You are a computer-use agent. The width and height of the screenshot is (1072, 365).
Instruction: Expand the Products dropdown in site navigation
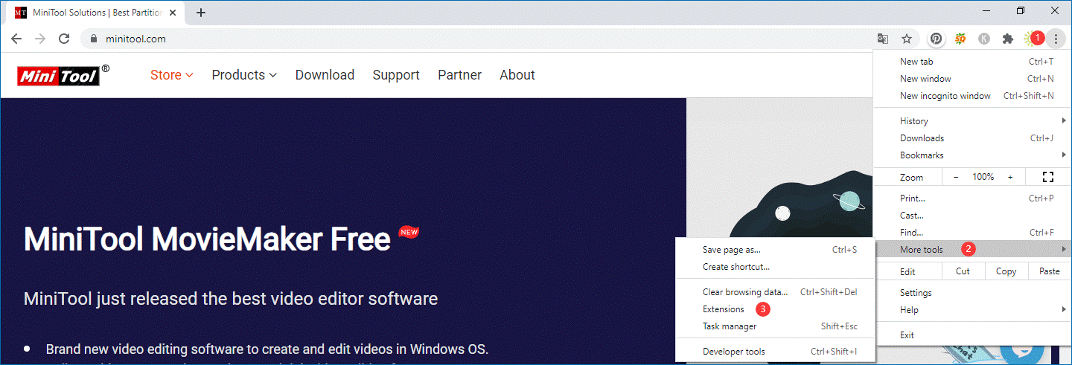coord(244,75)
